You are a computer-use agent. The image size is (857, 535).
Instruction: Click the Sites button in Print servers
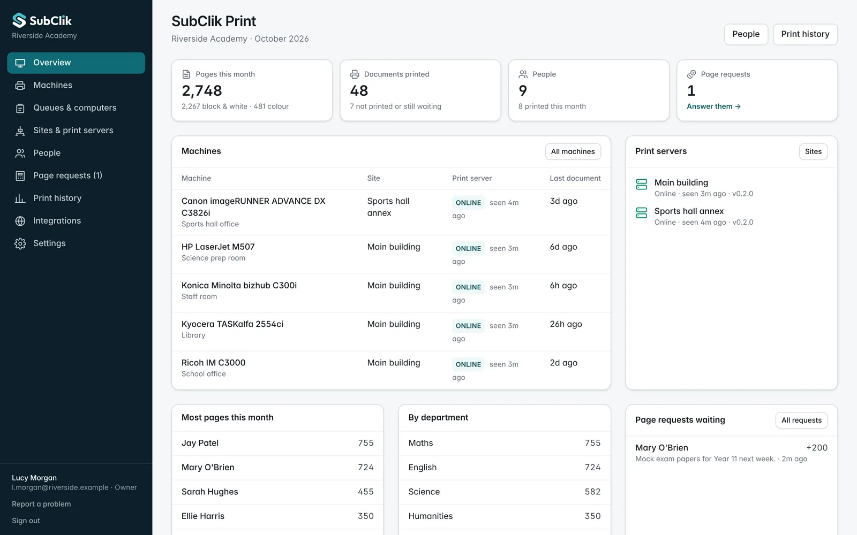pyautogui.click(x=813, y=151)
